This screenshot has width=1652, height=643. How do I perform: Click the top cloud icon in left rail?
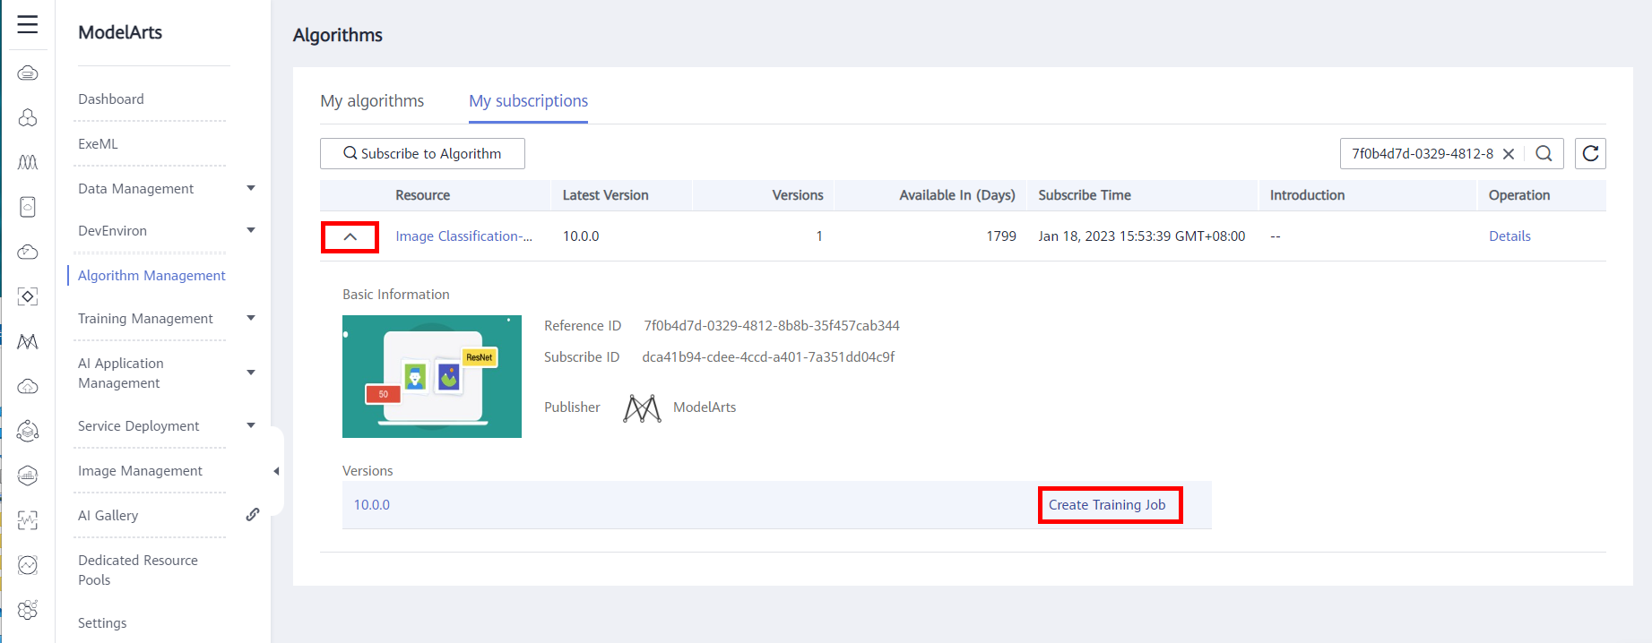[28, 73]
